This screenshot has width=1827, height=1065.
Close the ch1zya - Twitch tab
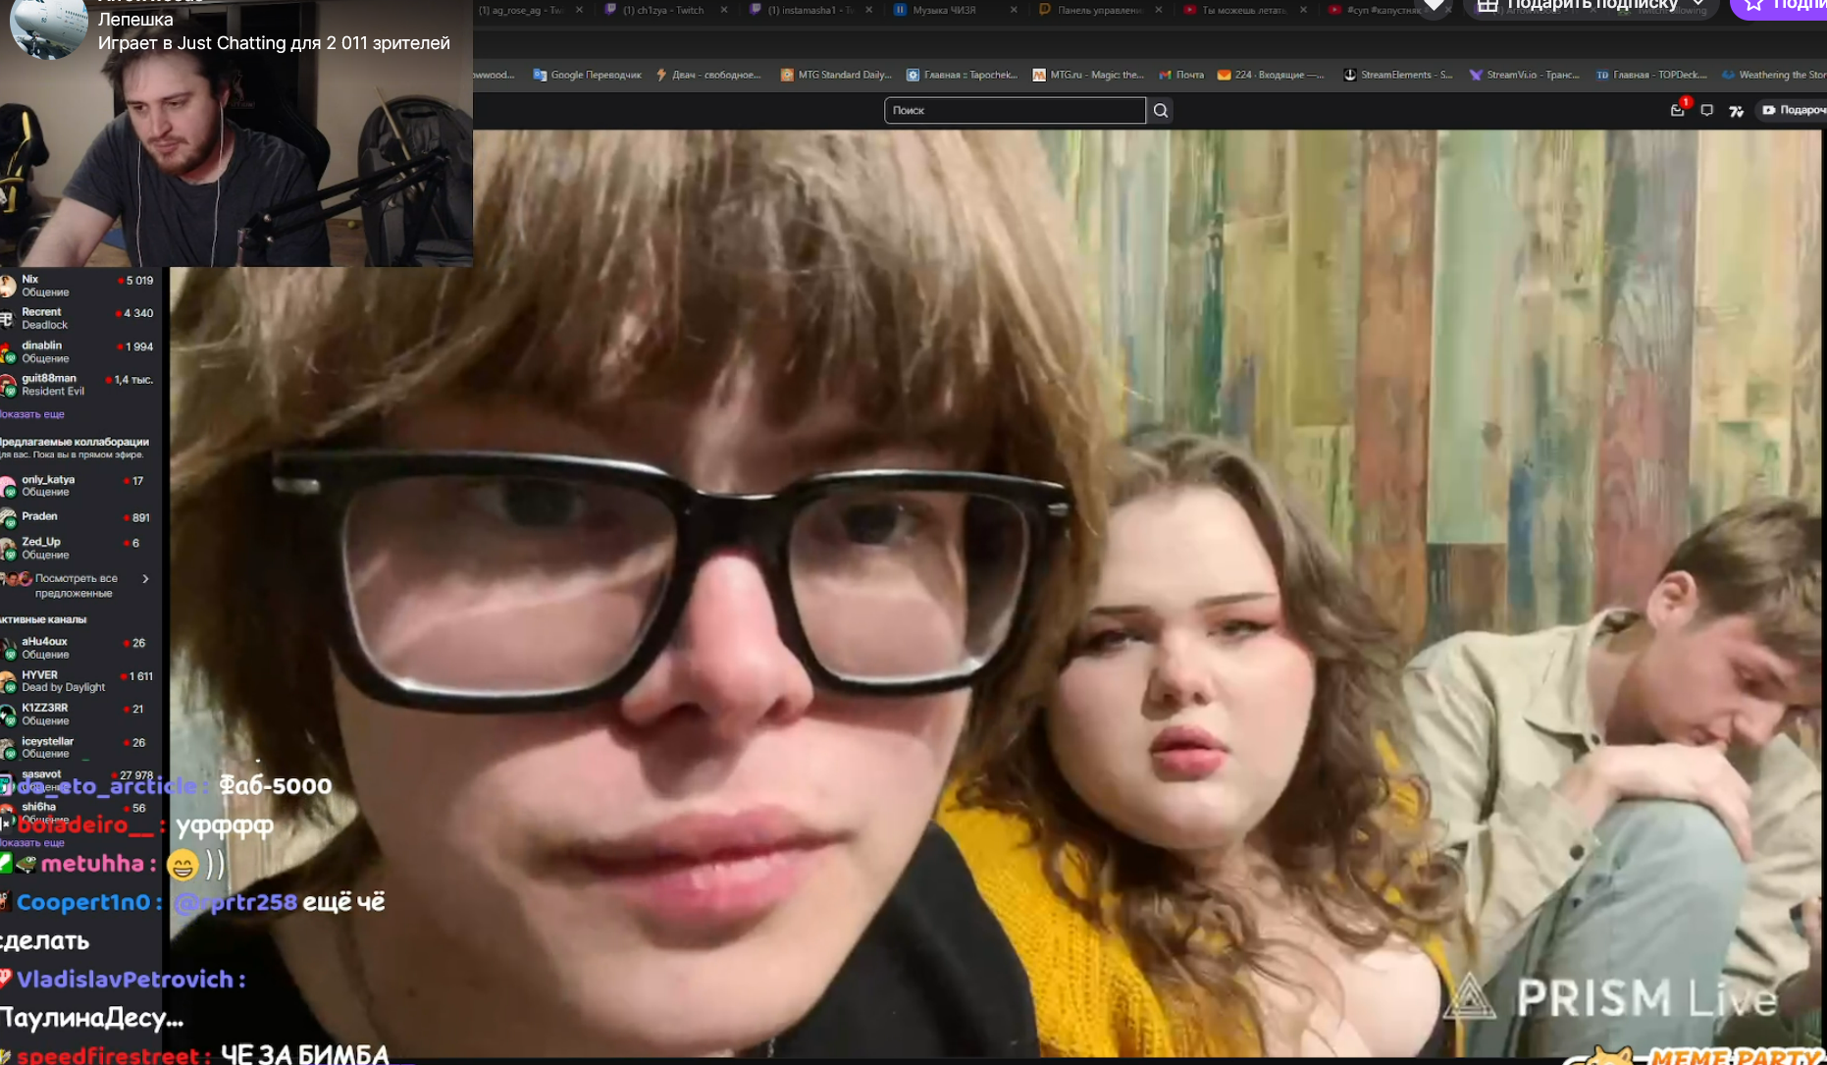click(724, 10)
